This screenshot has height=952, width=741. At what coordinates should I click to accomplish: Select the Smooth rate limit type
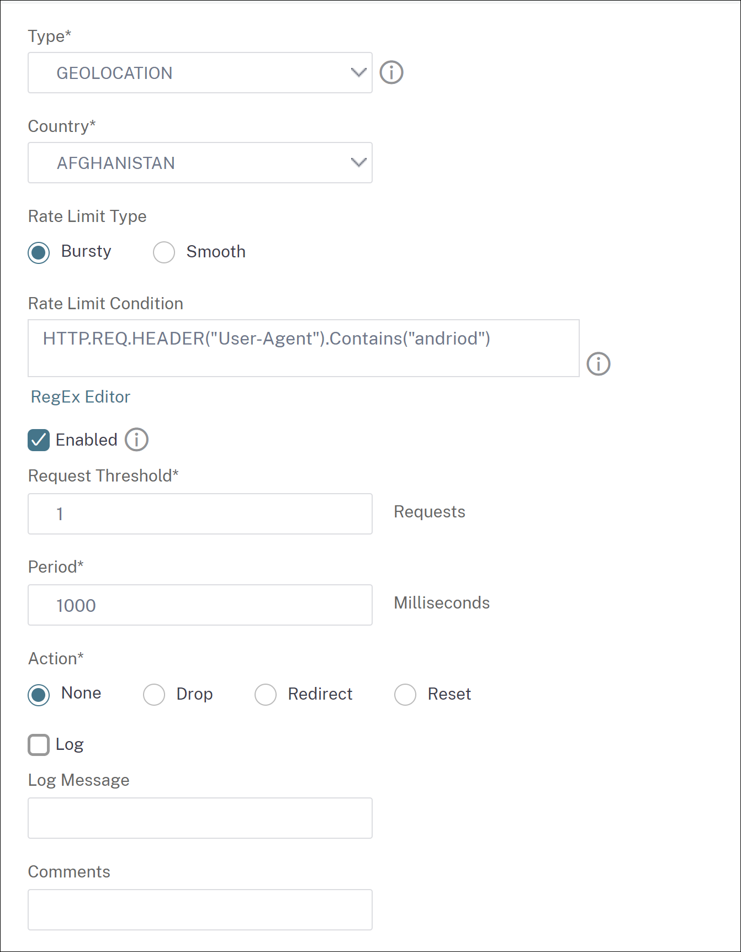pyautogui.click(x=164, y=252)
